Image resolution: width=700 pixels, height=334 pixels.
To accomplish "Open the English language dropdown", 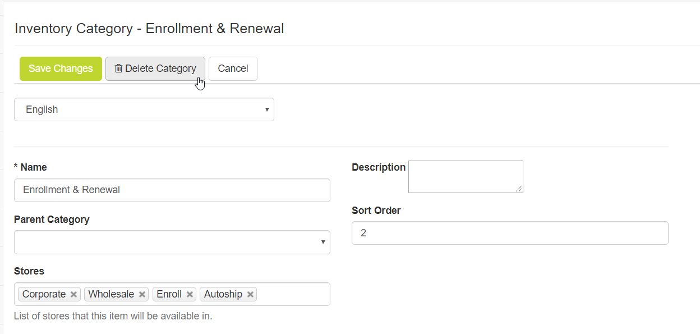I will (x=144, y=109).
